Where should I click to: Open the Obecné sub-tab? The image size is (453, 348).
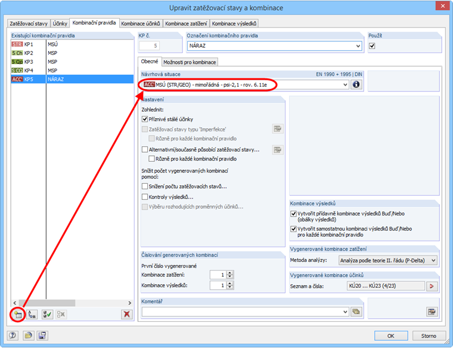click(150, 61)
